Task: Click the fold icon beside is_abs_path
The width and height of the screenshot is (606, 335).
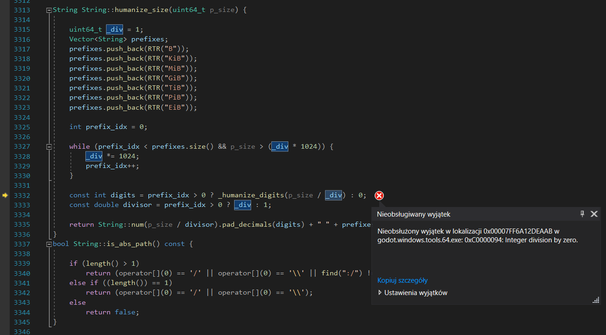Action: [x=49, y=244]
